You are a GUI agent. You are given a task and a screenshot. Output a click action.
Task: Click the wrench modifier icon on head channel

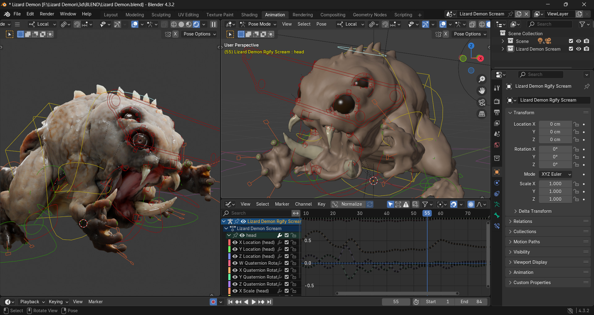[x=280, y=235]
